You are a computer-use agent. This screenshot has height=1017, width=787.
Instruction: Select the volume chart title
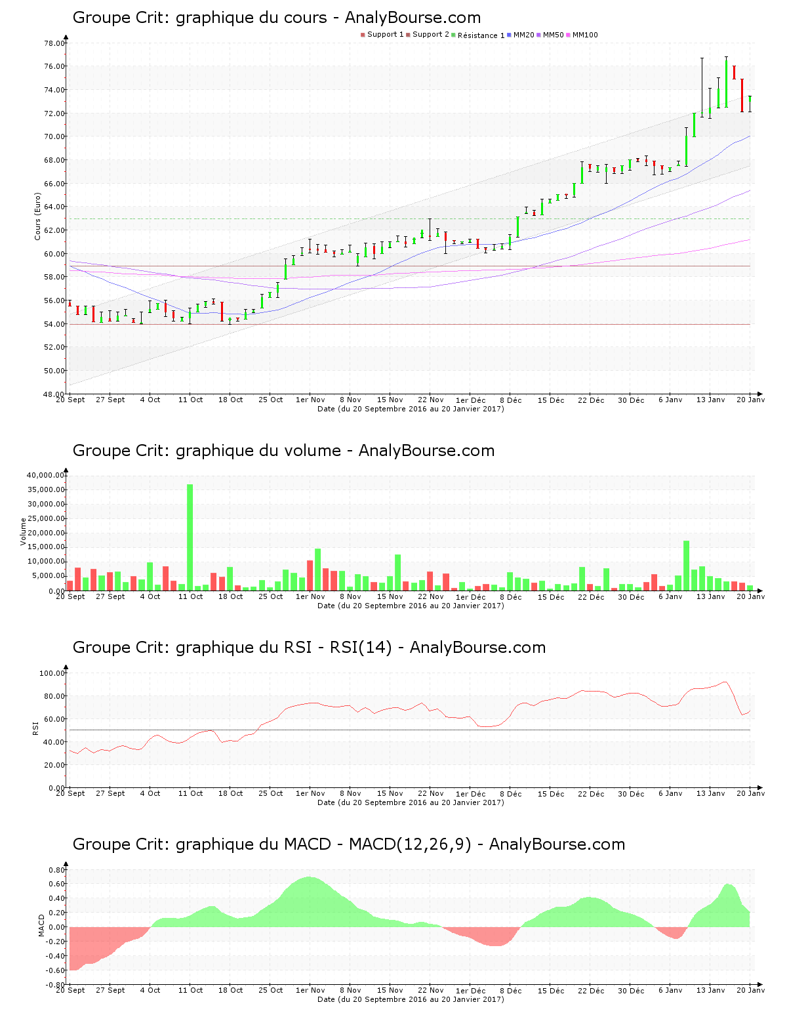(x=282, y=451)
